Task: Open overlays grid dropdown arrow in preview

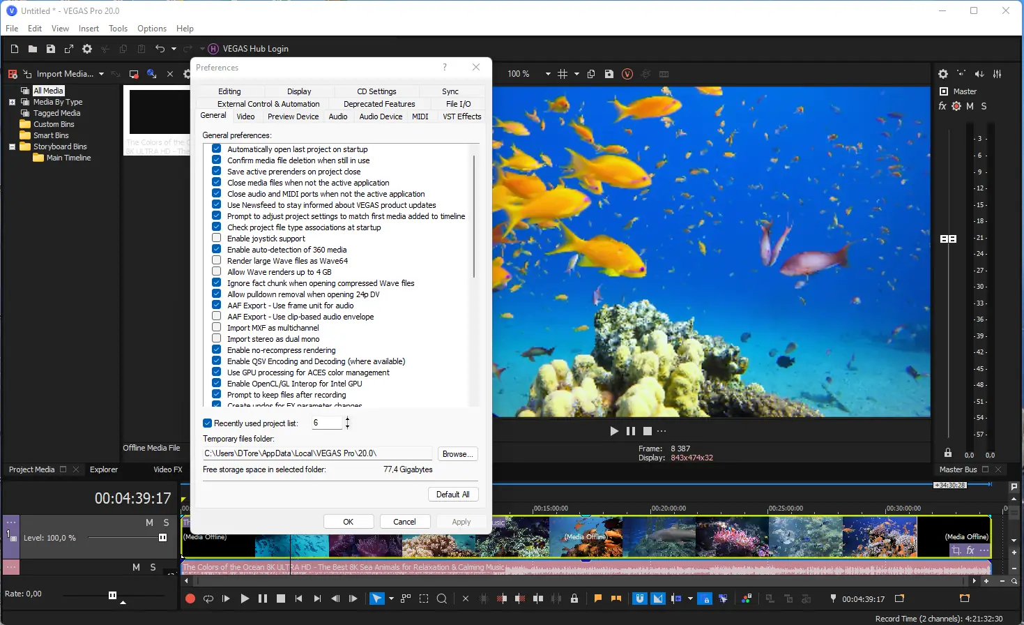Action: tap(576, 74)
